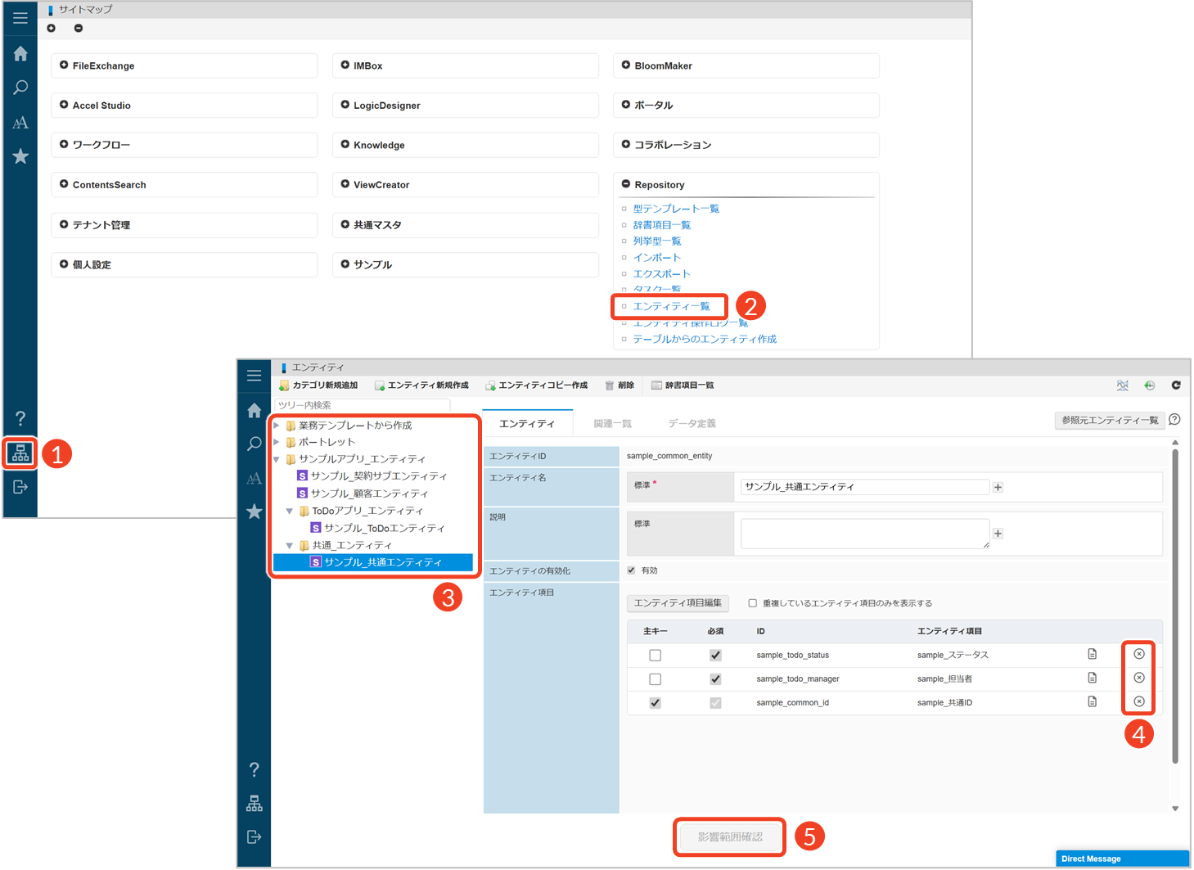Viewport: 1194px width, 870px height.
Task: Click the plus icon next to entity name field
Action: pos(998,487)
